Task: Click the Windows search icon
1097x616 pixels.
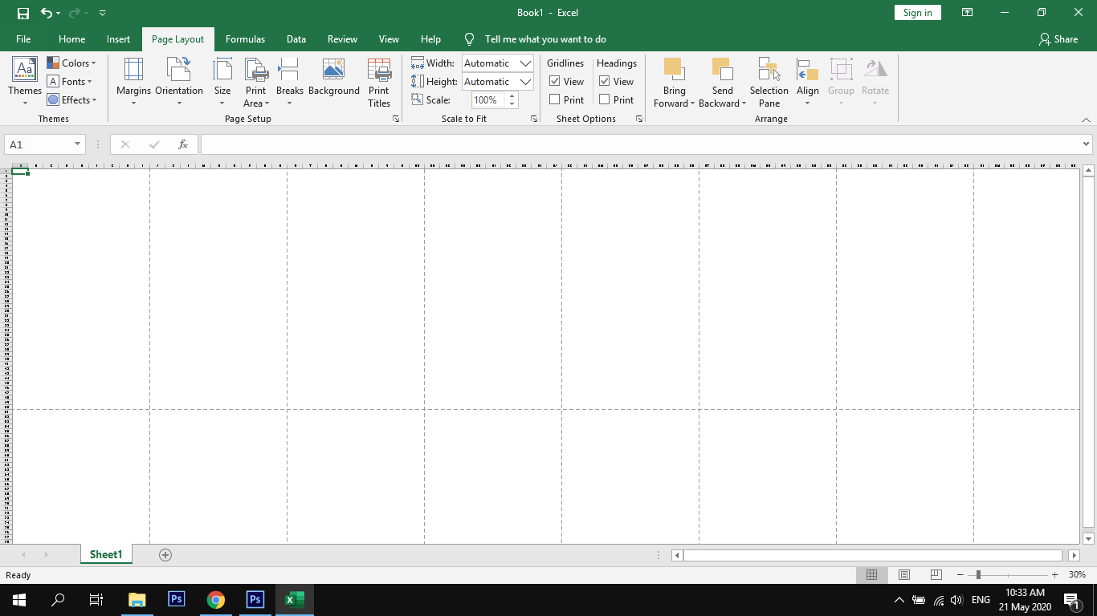Action: coord(58,600)
